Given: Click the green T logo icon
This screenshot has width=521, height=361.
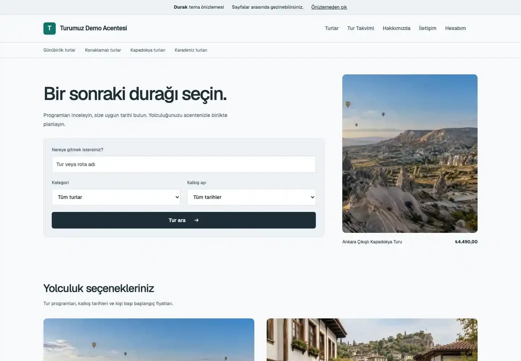Looking at the screenshot, I should pos(50,29).
